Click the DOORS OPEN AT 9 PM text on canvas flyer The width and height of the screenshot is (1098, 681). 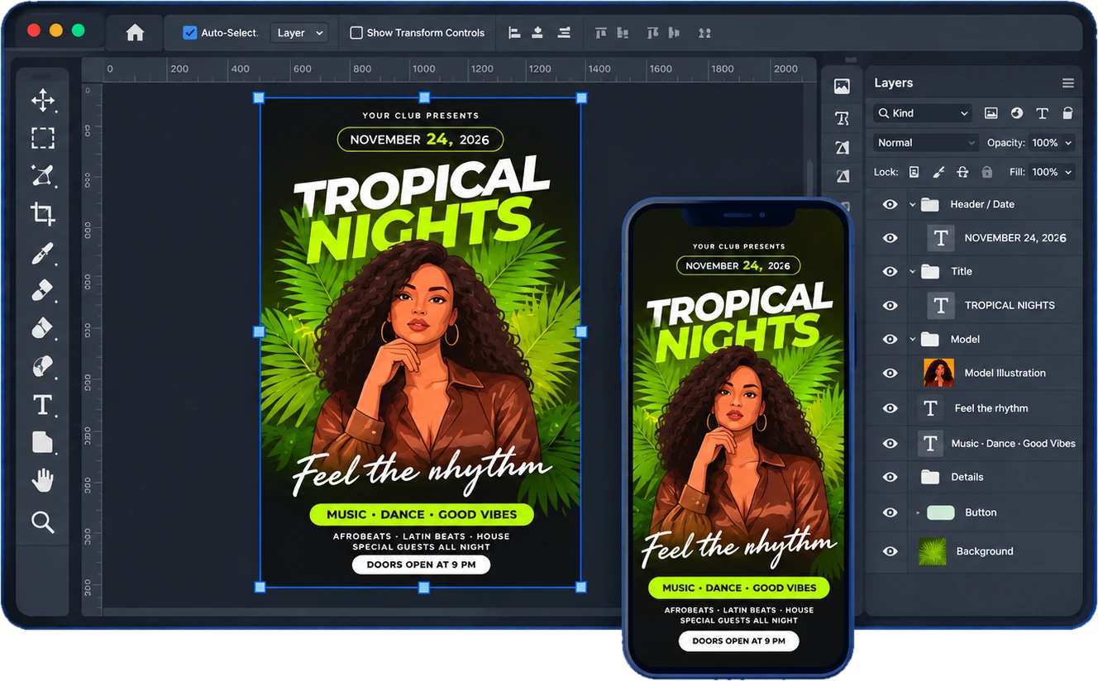tap(421, 564)
